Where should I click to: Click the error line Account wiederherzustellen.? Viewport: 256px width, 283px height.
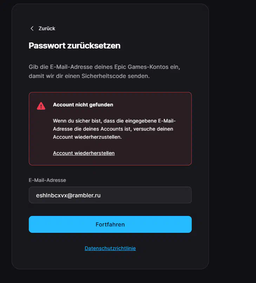[87, 137]
